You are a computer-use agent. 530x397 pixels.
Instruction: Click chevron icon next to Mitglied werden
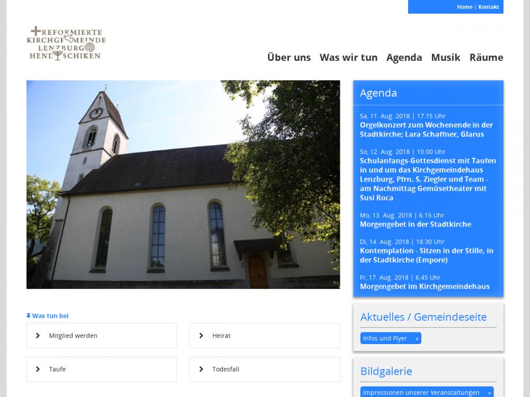(38, 336)
